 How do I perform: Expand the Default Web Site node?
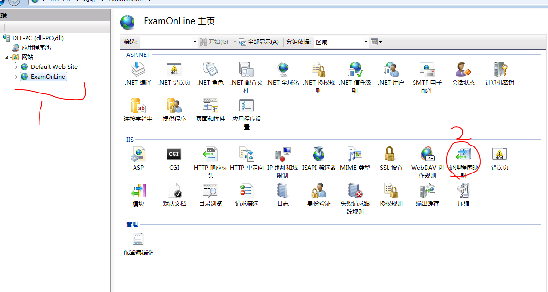coord(16,66)
